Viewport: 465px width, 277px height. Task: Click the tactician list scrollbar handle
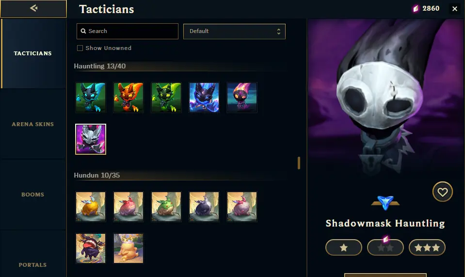pyautogui.click(x=299, y=163)
